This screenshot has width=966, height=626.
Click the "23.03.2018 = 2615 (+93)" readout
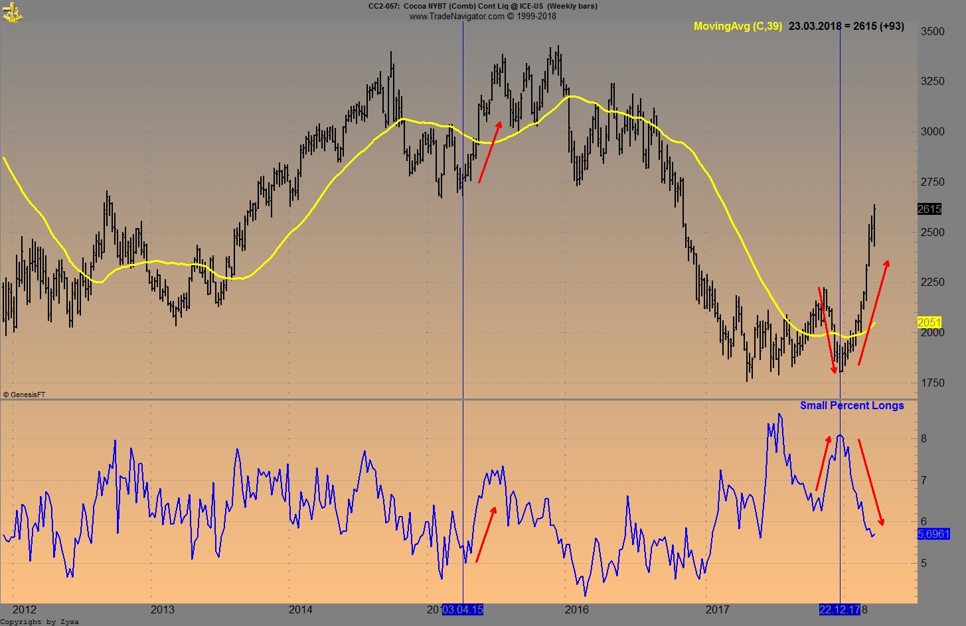tap(846, 27)
